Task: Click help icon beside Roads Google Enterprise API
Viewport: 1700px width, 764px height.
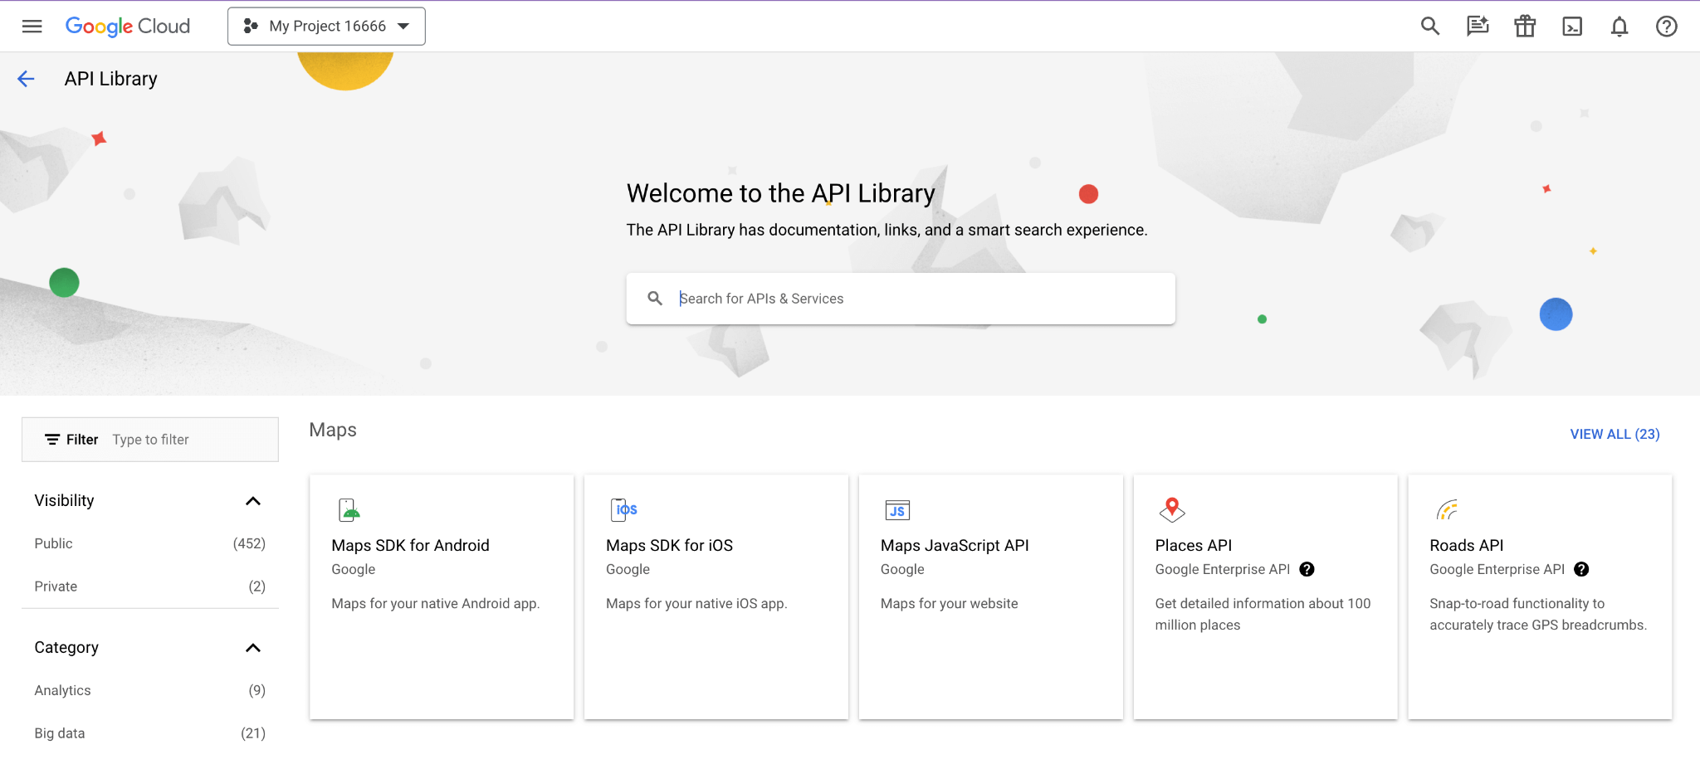Action: coord(1581,570)
